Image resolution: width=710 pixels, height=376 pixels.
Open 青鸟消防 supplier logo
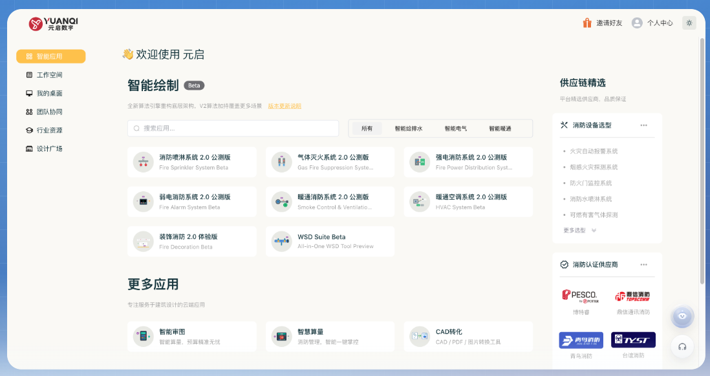point(581,340)
